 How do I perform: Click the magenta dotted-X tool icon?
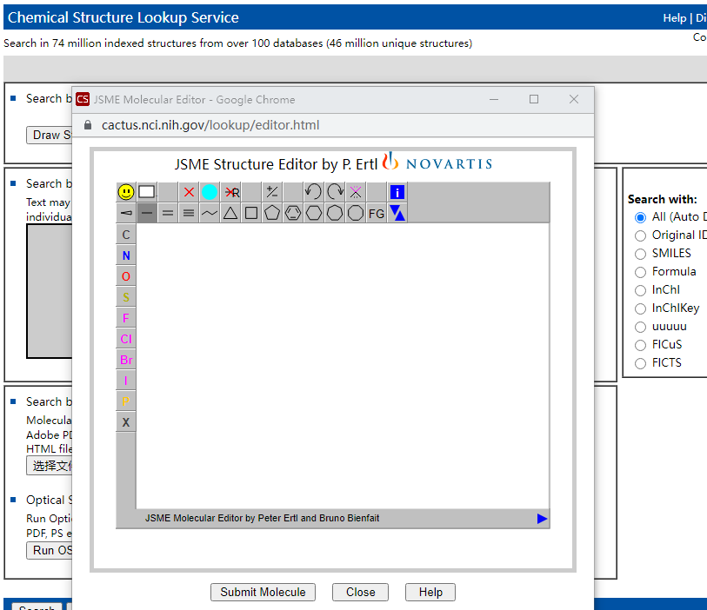[x=356, y=192]
